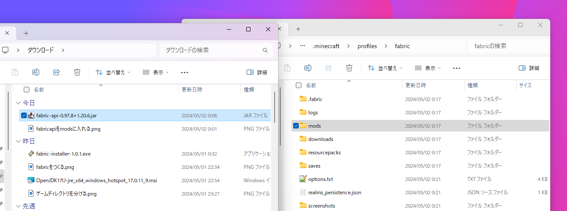The image size is (567, 211).
Task: Click options.txt file icon
Action: click(303, 179)
